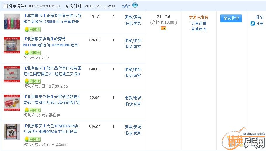
Task: Select the 颜色分类: 六支装白色 text
Action: click(42, 115)
